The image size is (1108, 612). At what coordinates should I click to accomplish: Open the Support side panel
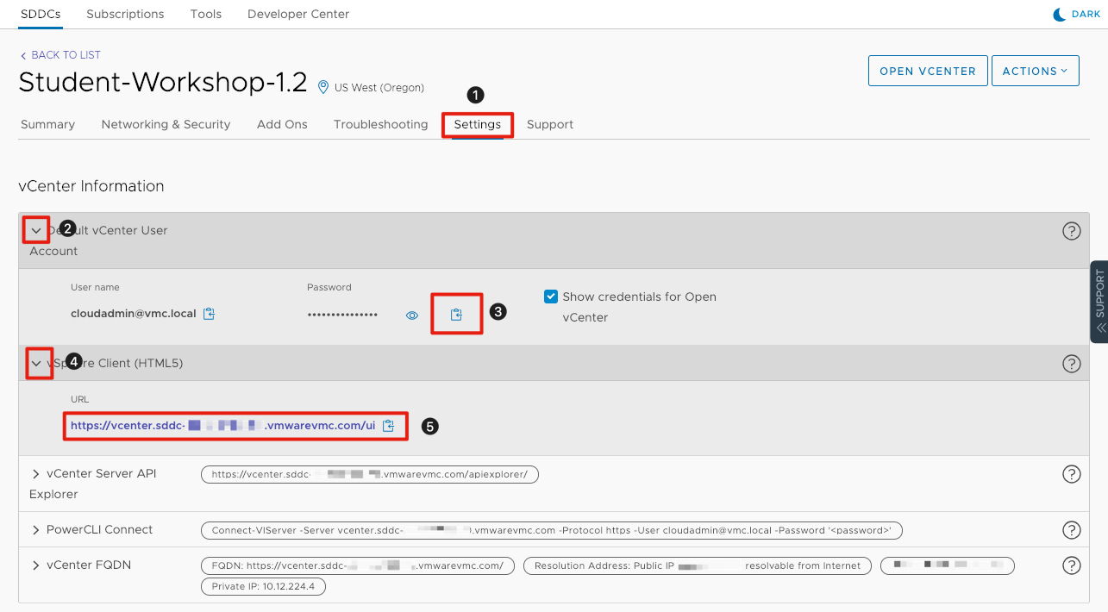click(x=1099, y=302)
